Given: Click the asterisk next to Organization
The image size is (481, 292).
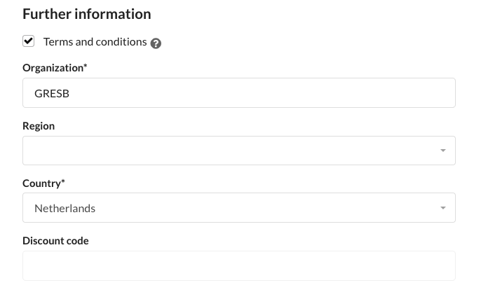Looking at the screenshot, I should tap(86, 67).
